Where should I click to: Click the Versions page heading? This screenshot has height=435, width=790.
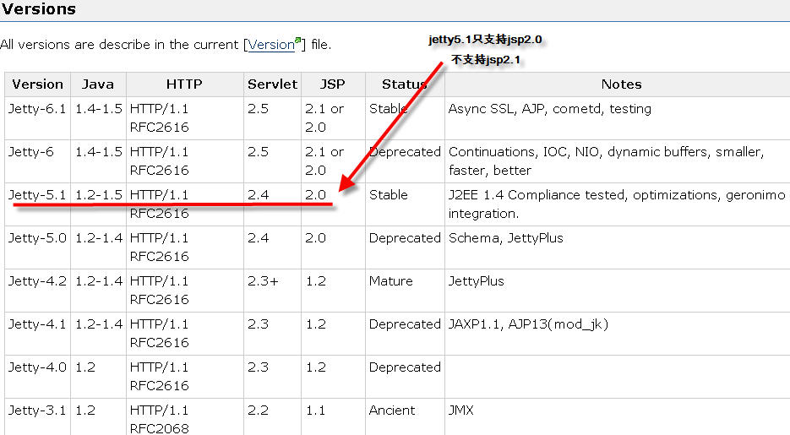pos(38,10)
